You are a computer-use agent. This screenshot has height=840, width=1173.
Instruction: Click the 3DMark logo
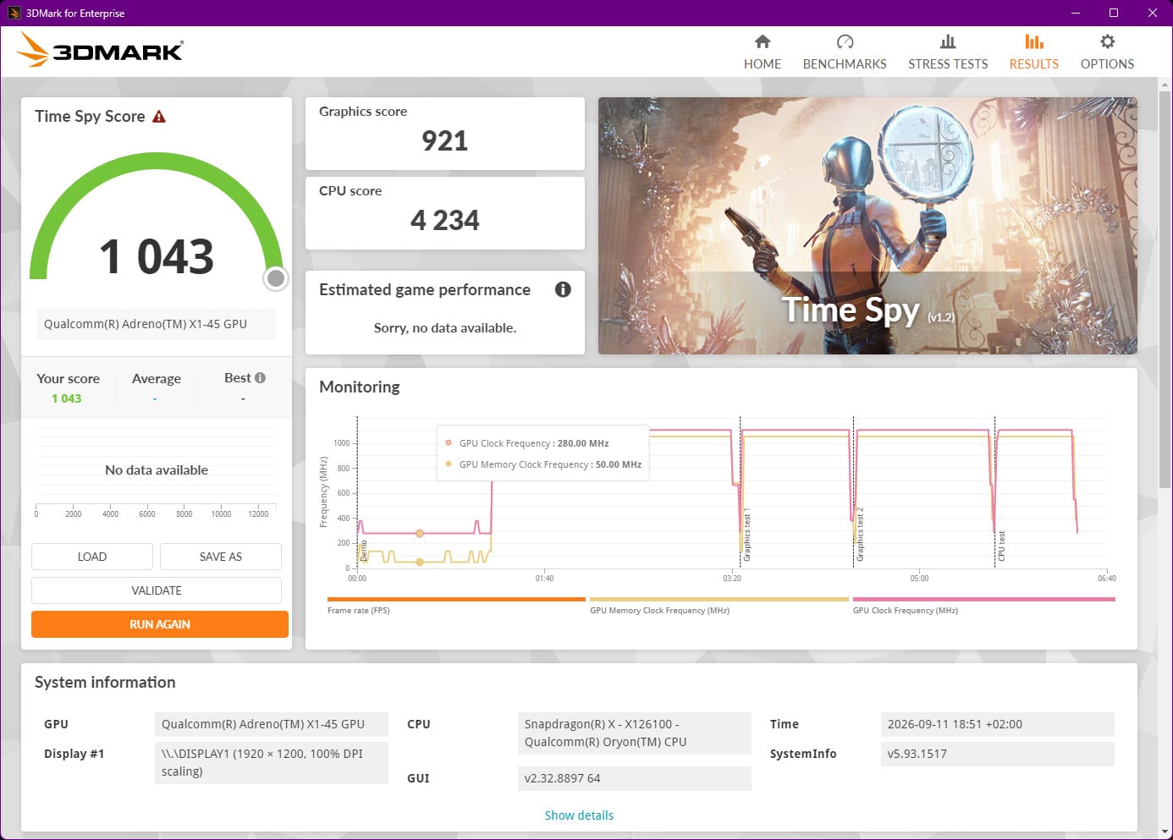100,51
